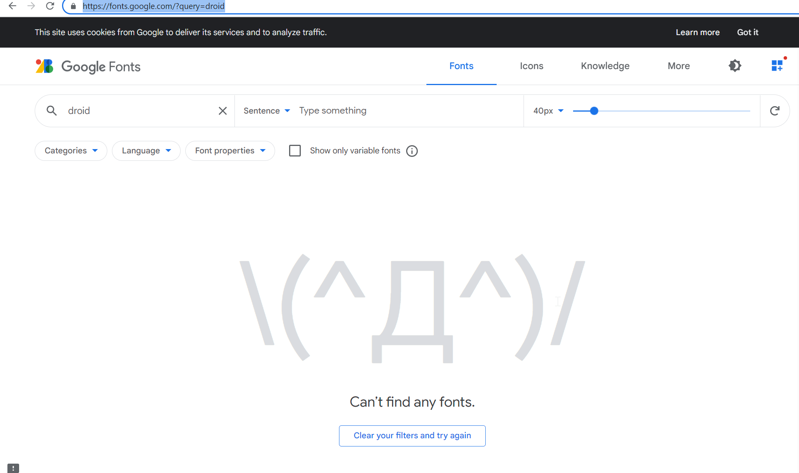Click the browser page reload icon
Screen dimensions: 799x473
pyautogui.click(x=50, y=6)
